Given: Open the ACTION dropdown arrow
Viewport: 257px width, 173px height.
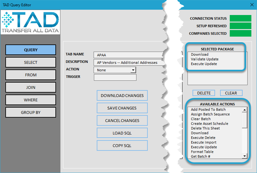Looking at the screenshot, I should [133, 70].
